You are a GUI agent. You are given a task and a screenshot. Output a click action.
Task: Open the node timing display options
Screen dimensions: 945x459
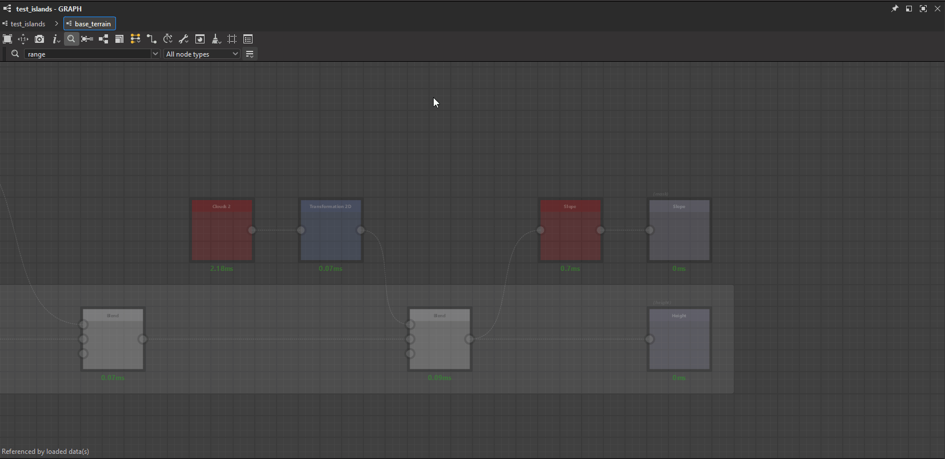pyautogui.click(x=168, y=39)
